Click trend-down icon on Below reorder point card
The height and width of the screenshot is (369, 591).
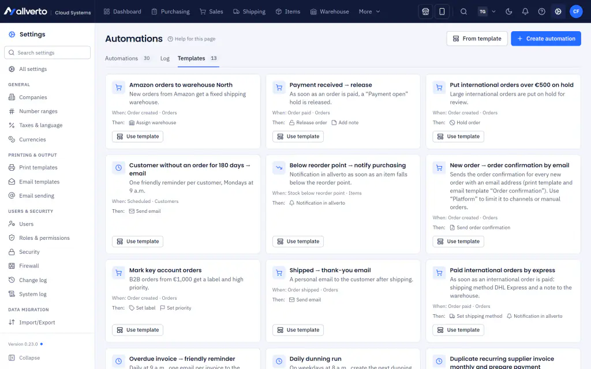279,168
